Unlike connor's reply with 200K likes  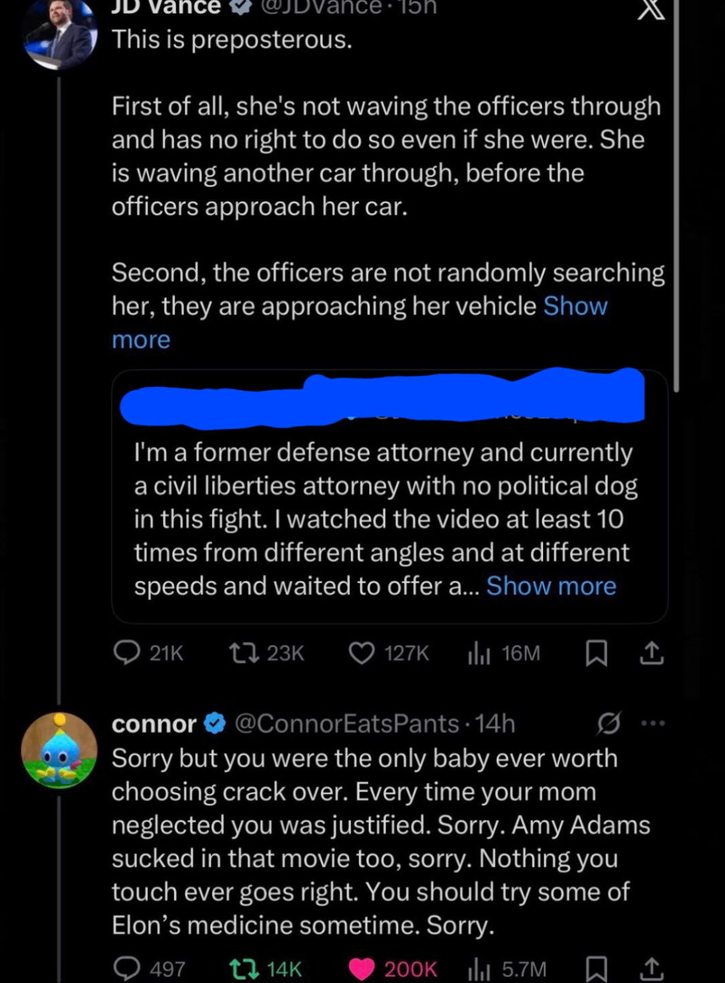[362, 968]
